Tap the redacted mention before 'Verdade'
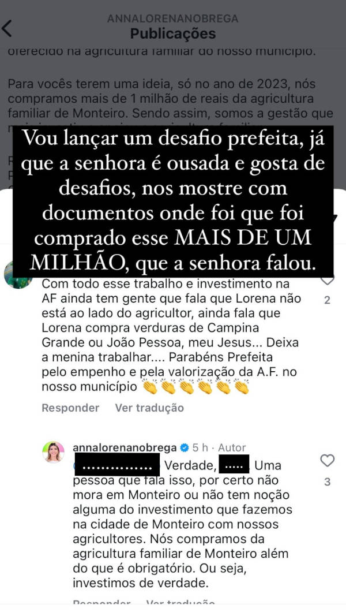 (116, 465)
